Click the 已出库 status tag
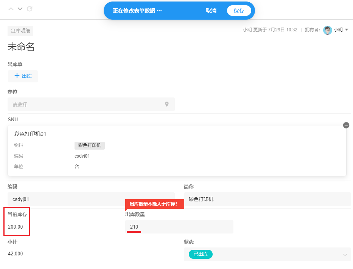The image size is (353, 269). (x=201, y=254)
